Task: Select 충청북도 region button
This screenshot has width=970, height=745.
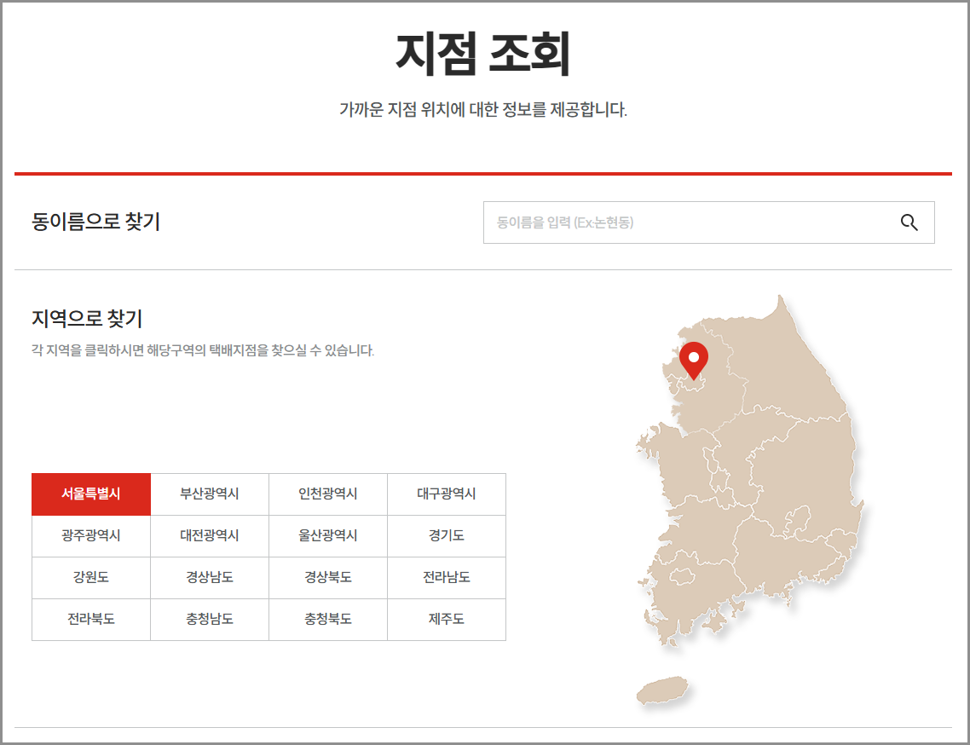Action: (327, 620)
